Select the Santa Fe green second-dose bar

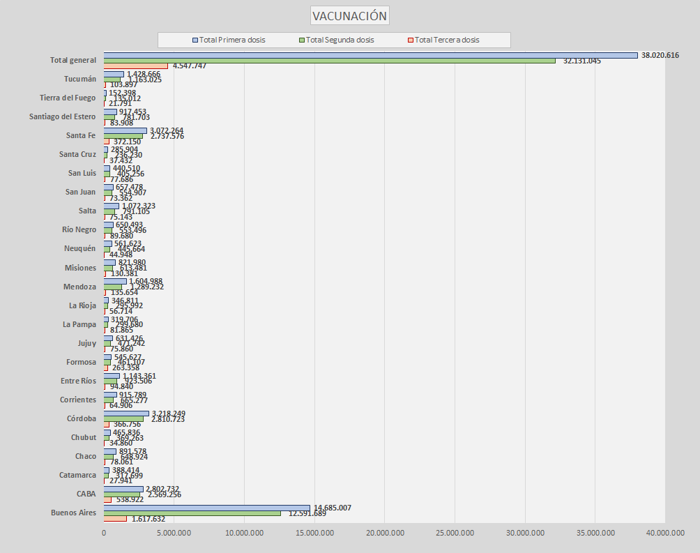123,136
